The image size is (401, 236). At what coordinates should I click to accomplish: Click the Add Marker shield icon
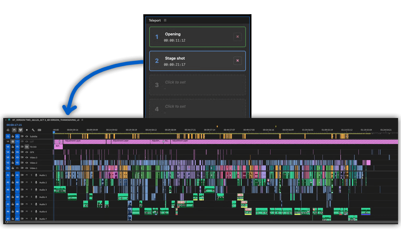[27, 130]
